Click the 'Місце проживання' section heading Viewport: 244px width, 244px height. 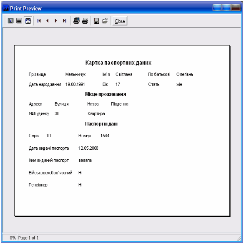[106, 94]
